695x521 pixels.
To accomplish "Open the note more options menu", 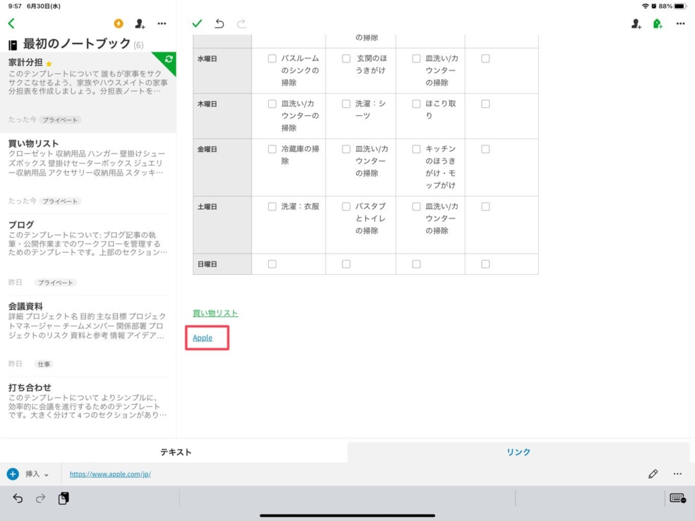I will coord(680,24).
